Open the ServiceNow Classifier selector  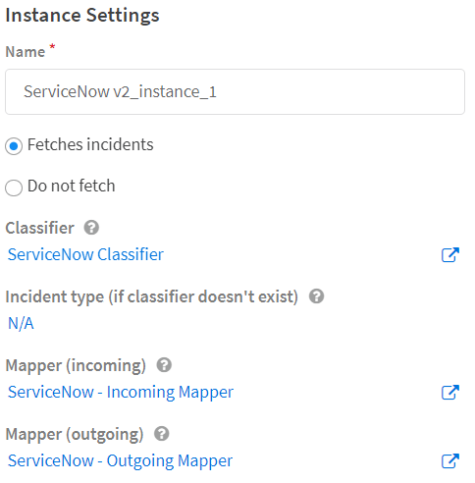click(85, 254)
